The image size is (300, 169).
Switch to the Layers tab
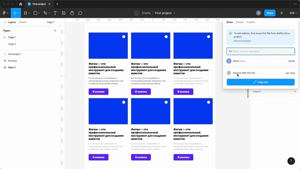[12, 22]
